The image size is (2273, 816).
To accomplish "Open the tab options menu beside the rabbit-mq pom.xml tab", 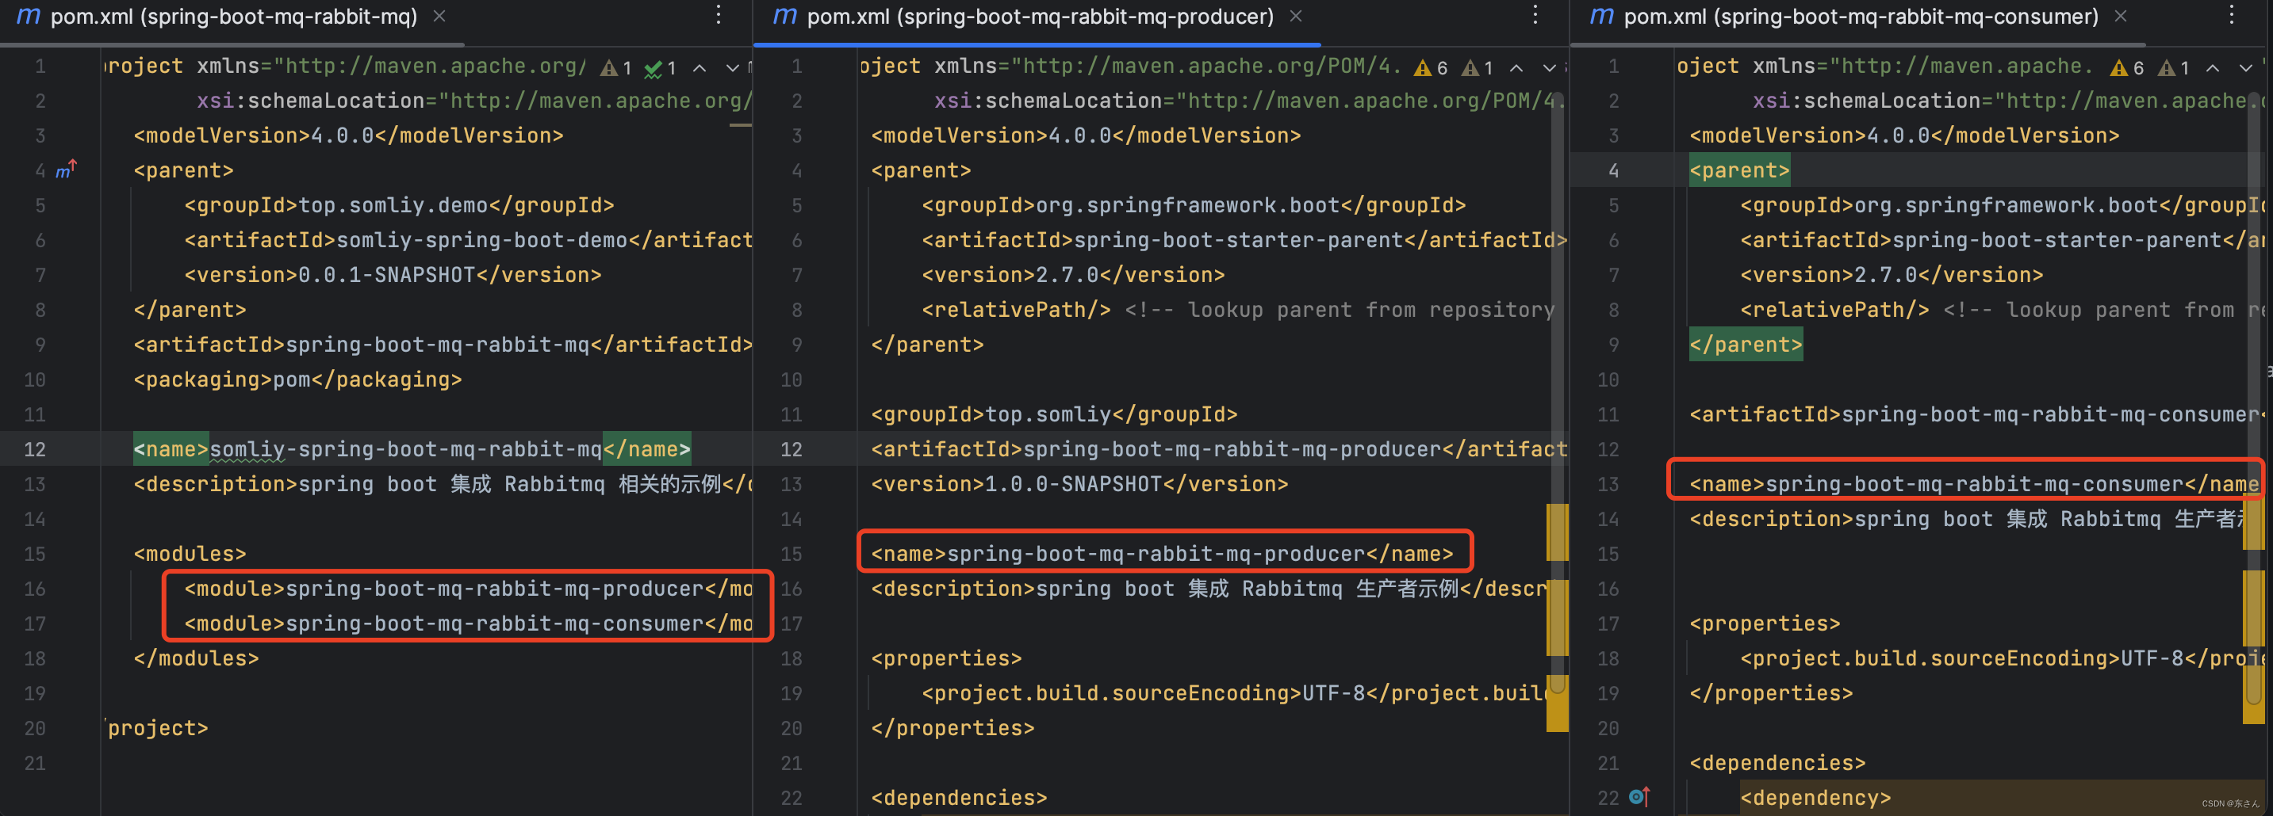I will point(719,16).
